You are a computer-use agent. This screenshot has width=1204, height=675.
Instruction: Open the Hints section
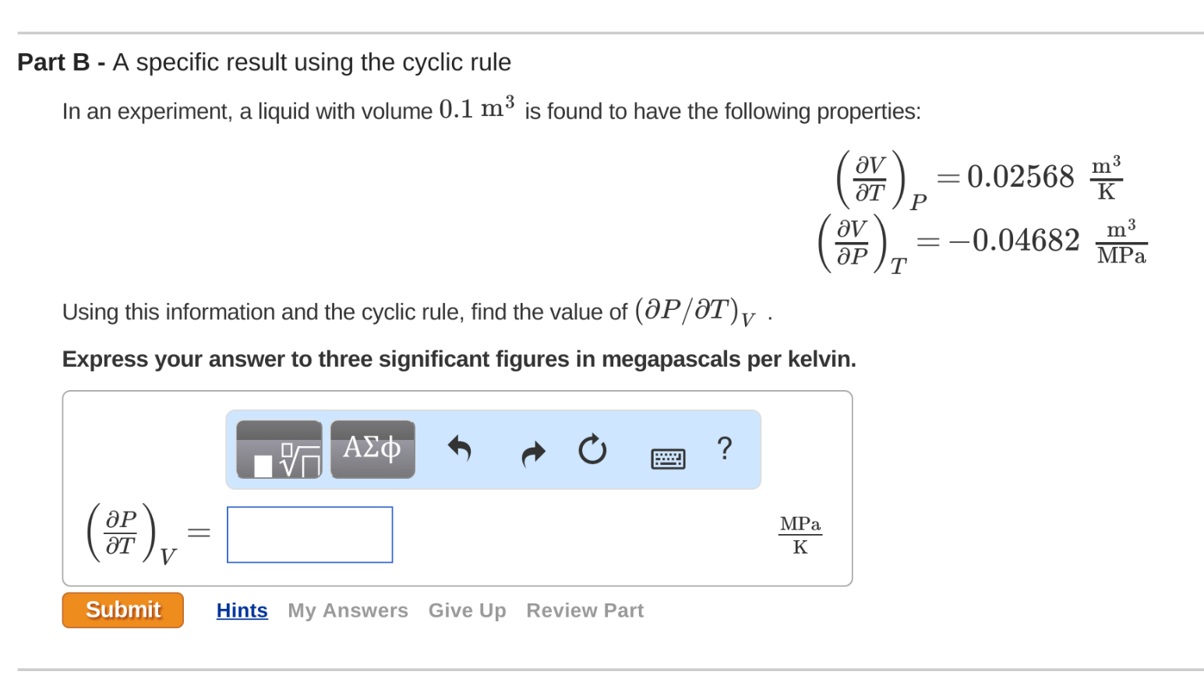point(242,610)
